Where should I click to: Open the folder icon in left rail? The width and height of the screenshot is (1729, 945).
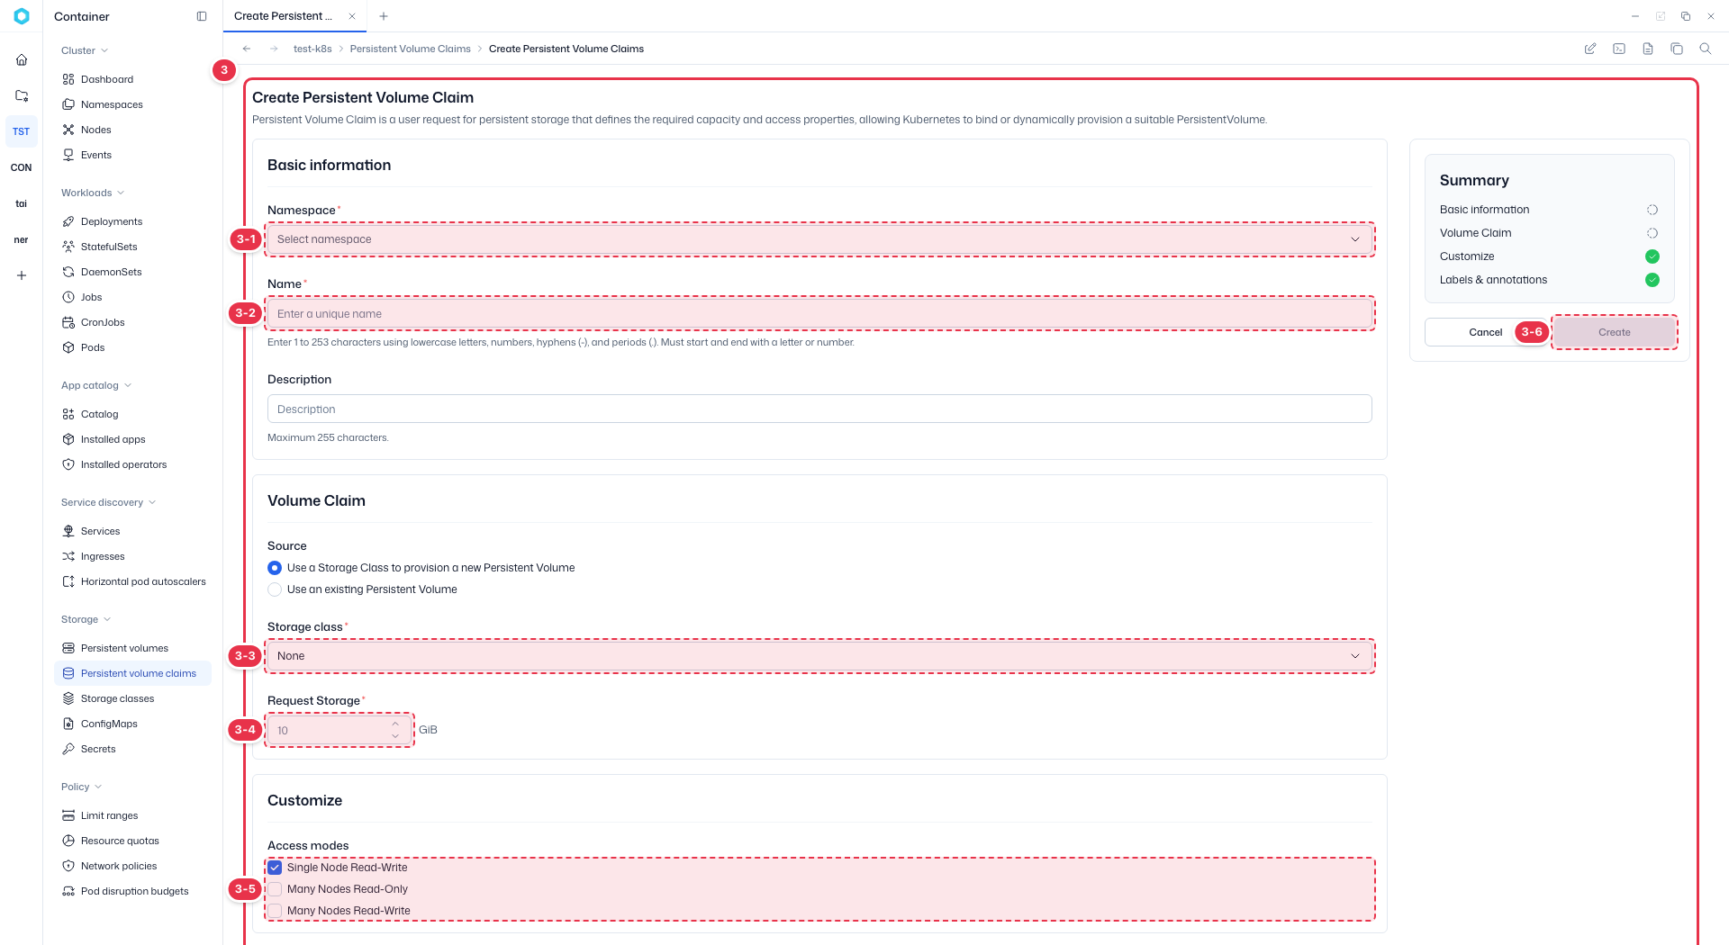click(x=22, y=95)
